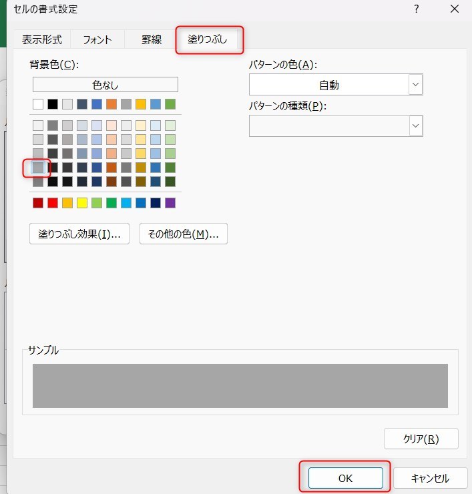The height and width of the screenshot is (494, 472).
Task: Expand the パターンの種類 dropdown arrow
Action: point(416,126)
